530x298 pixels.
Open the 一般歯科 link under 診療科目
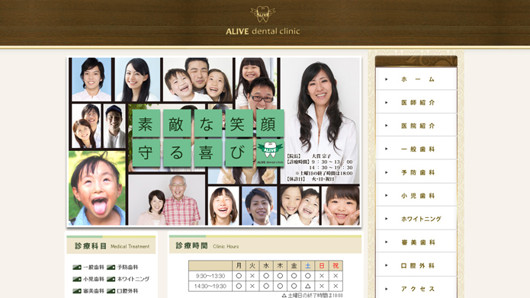(94, 268)
